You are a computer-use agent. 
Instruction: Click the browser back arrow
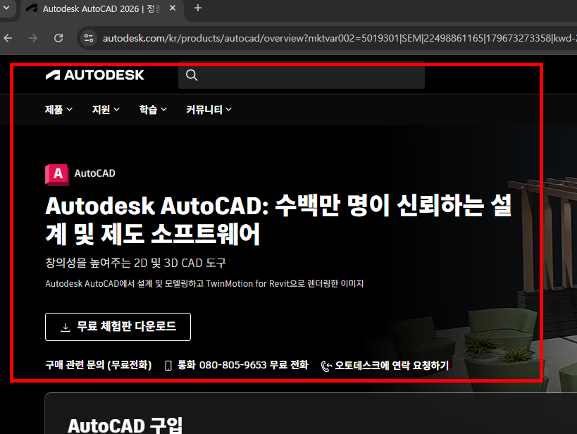pyautogui.click(x=8, y=38)
